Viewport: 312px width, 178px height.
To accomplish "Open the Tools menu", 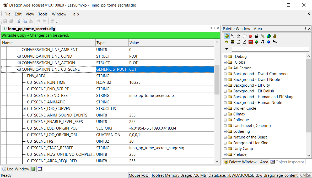I will click(x=43, y=14).
